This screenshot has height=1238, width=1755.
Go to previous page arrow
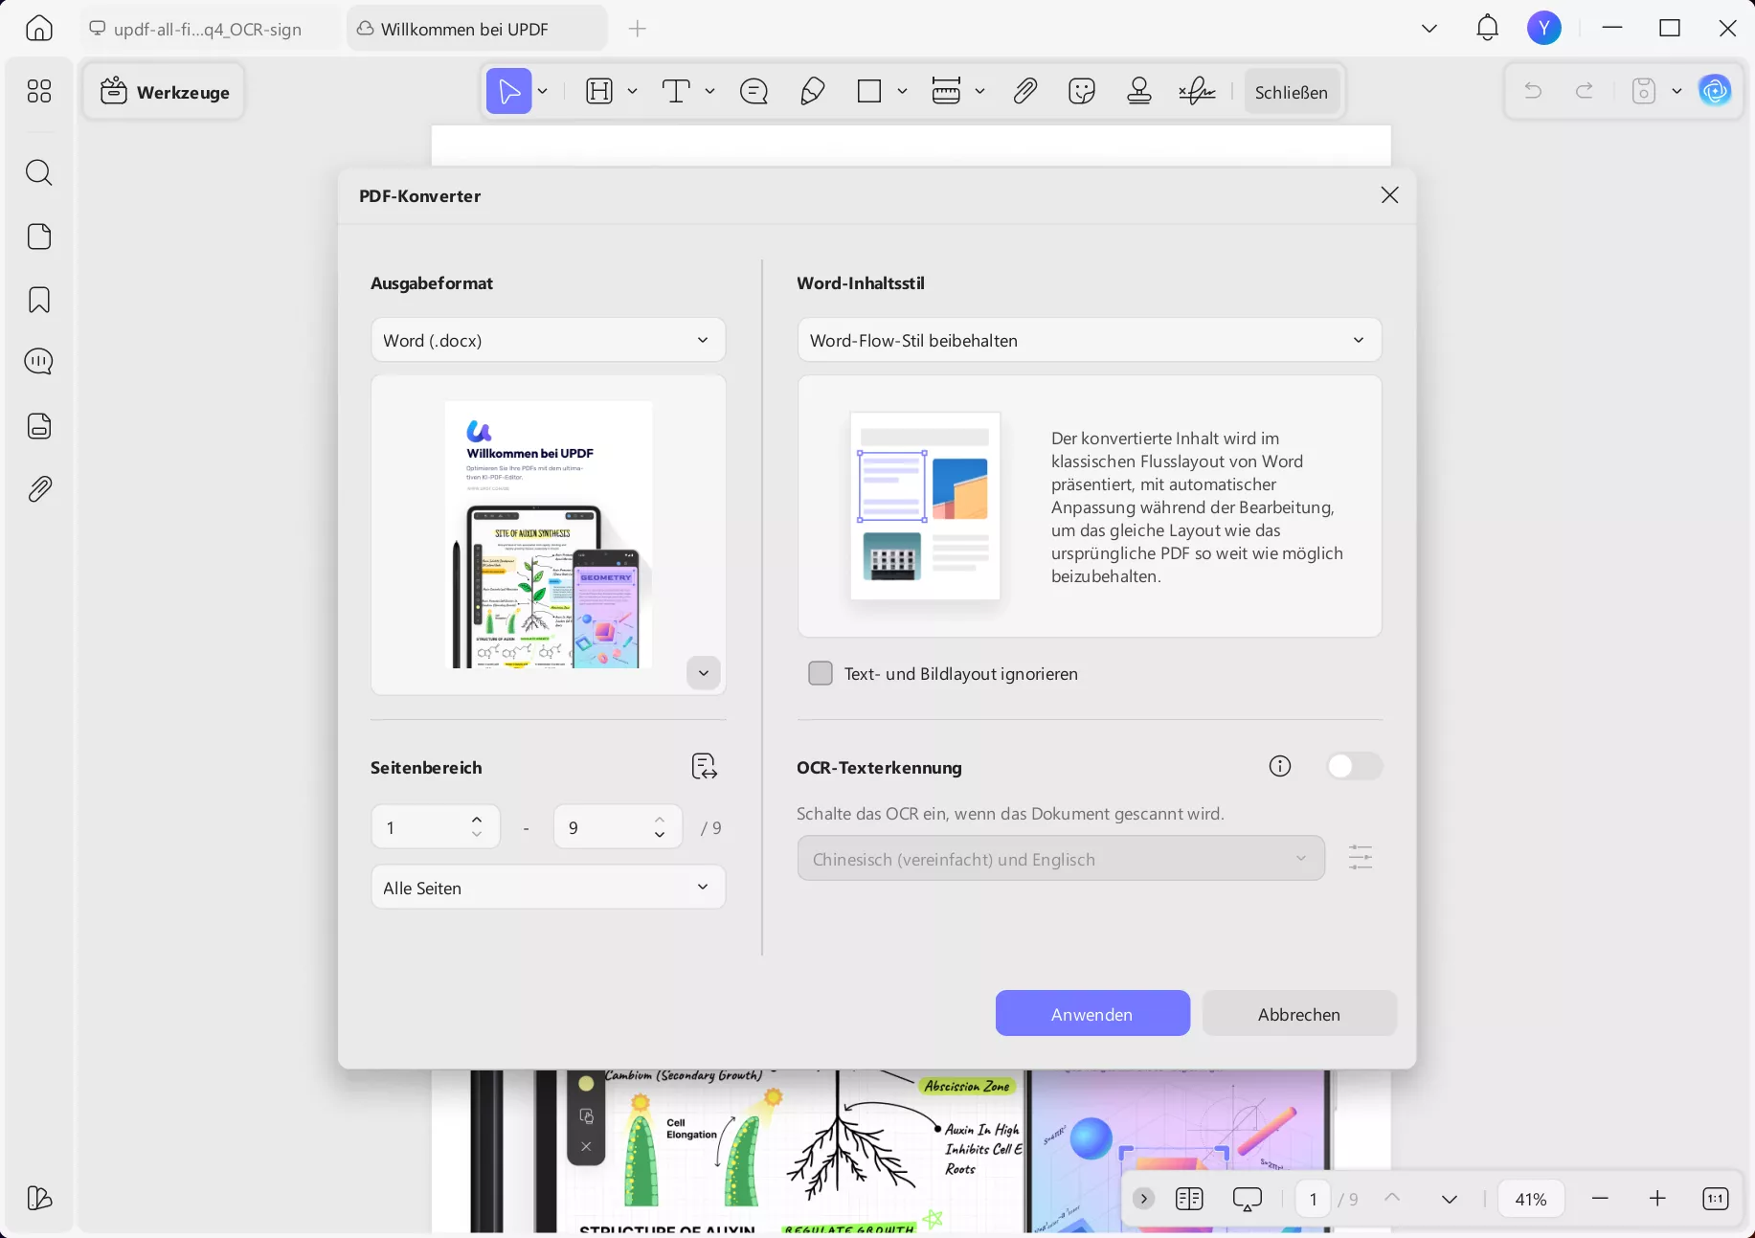coord(1392,1199)
